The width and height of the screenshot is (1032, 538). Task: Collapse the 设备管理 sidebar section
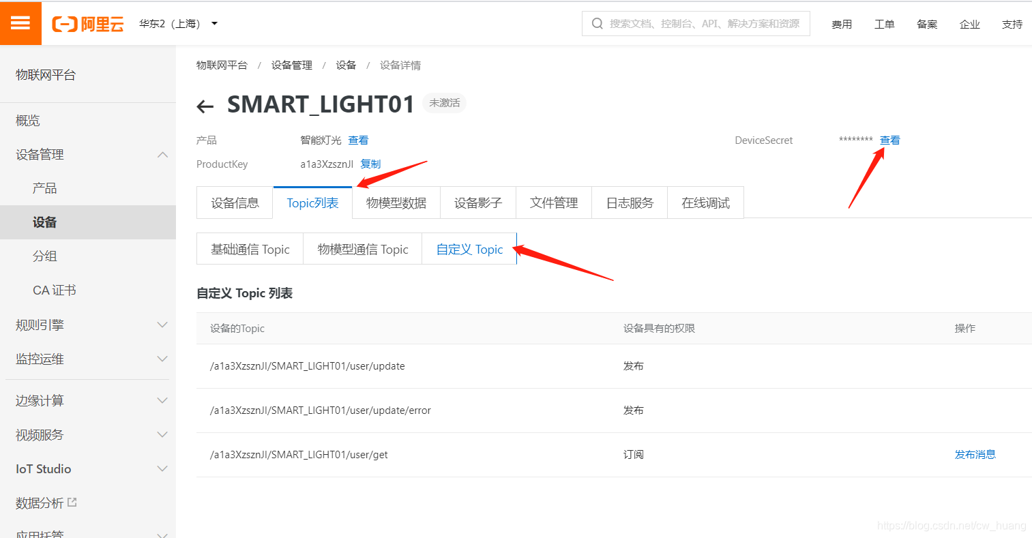162,154
